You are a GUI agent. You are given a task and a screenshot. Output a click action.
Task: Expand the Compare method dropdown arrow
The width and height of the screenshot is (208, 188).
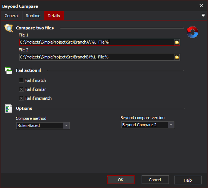tap(66, 125)
